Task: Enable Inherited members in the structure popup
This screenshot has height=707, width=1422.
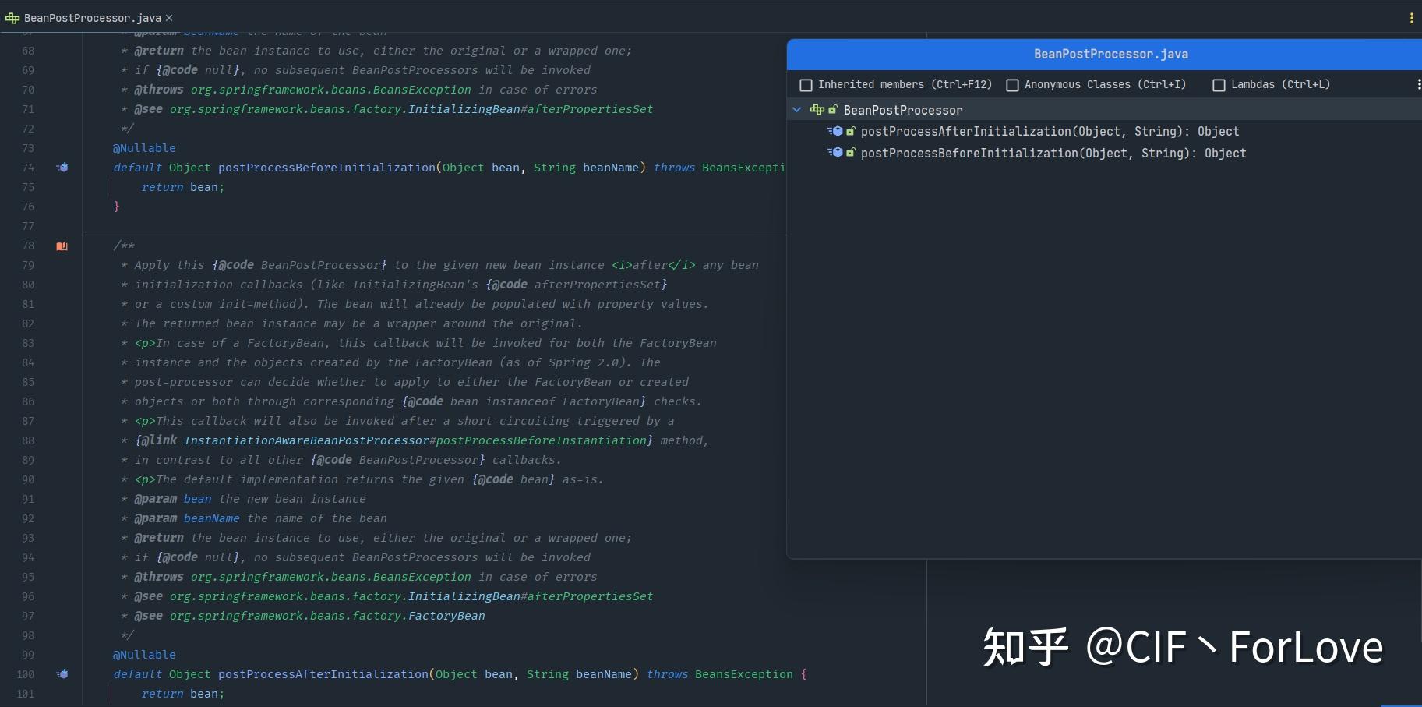Action: click(x=806, y=84)
